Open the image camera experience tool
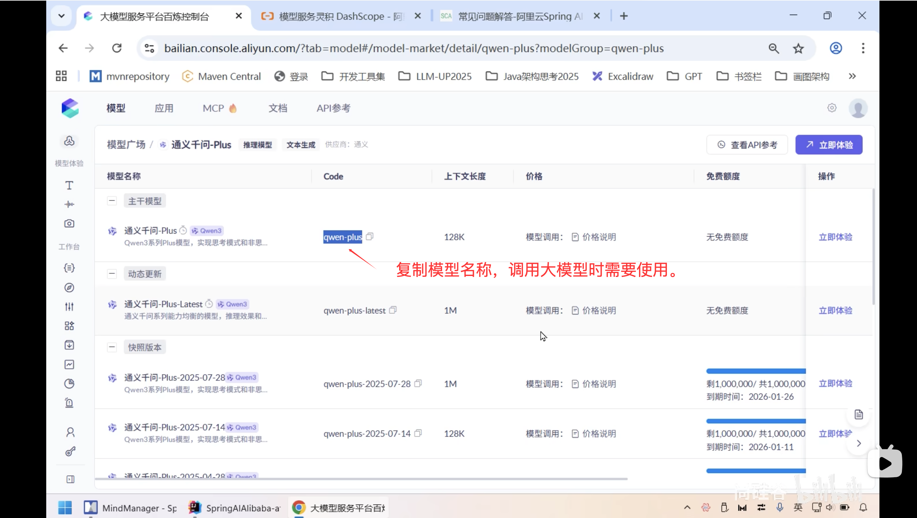Screen dimensions: 917x518 coord(69,223)
